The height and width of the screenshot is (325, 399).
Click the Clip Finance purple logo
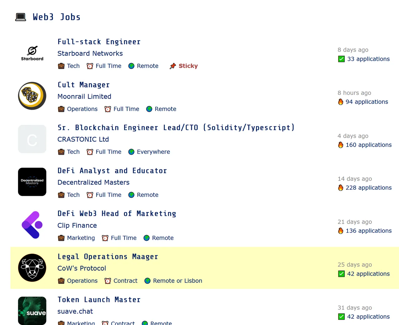click(32, 225)
